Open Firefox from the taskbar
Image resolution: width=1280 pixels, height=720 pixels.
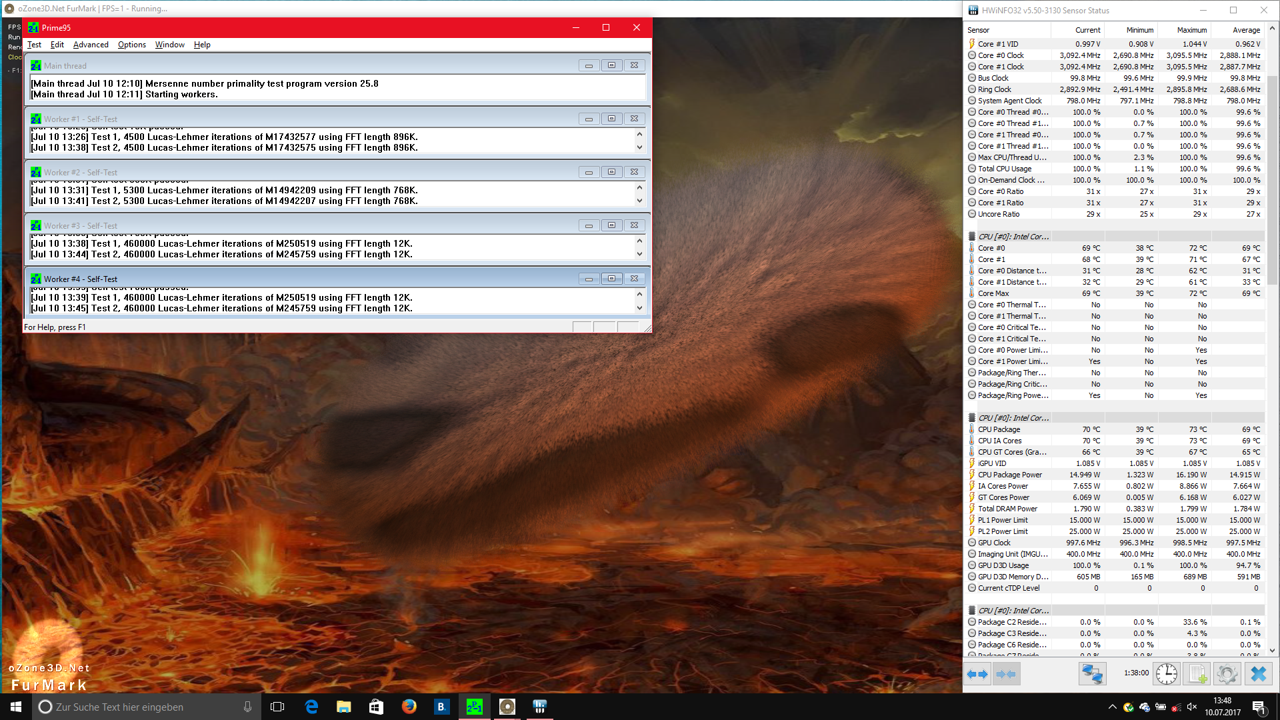pyautogui.click(x=409, y=707)
